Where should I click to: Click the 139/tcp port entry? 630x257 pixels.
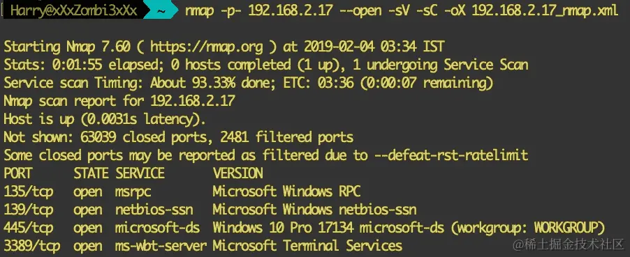[x=28, y=210]
